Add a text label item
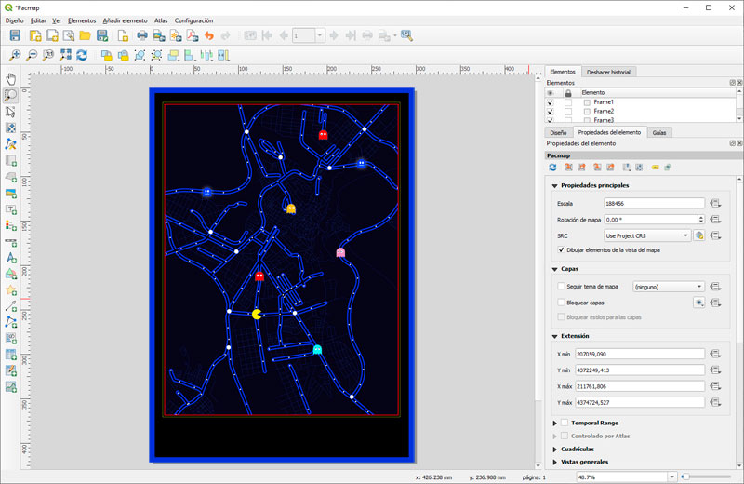 [10, 209]
